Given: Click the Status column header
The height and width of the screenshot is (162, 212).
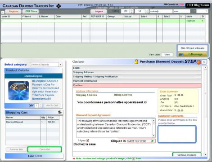Looking at the screenshot, I should (131, 17).
